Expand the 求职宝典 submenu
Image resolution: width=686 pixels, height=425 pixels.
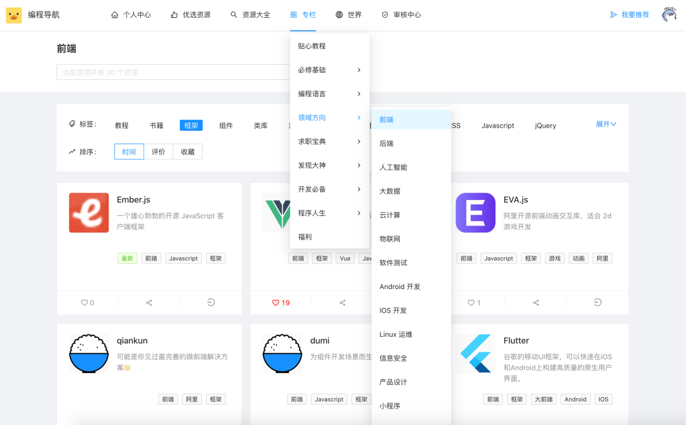pos(329,142)
